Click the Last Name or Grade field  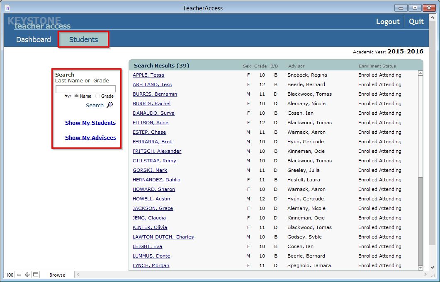(86, 89)
